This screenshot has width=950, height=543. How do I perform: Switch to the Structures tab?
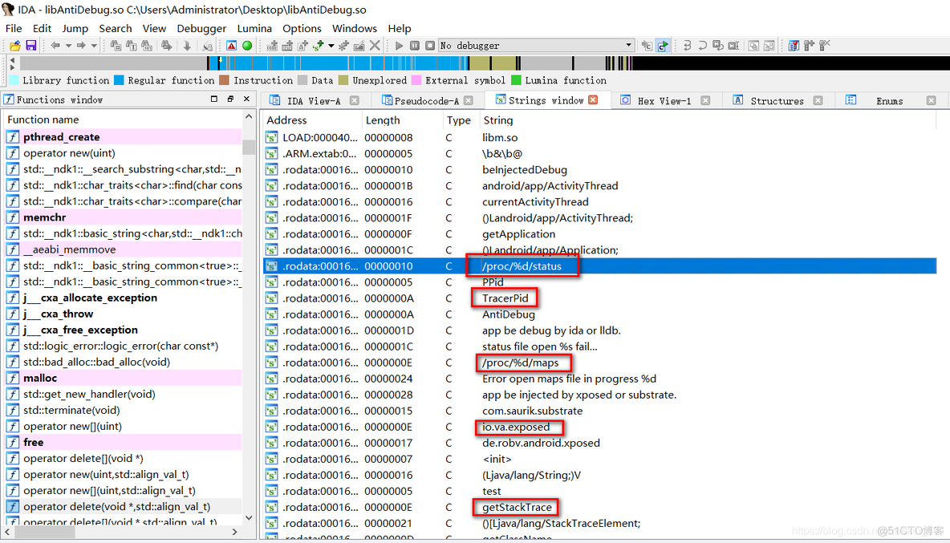pyautogui.click(x=777, y=100)
